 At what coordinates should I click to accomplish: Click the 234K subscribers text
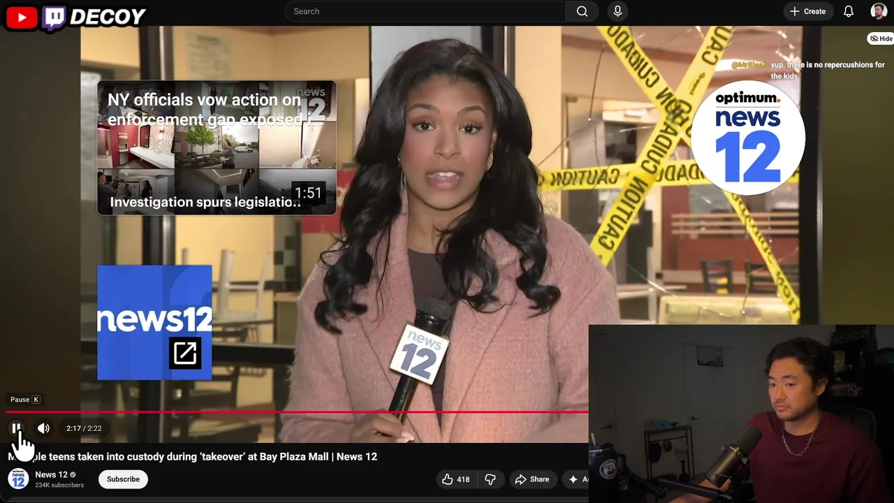(x=59, y=485)
